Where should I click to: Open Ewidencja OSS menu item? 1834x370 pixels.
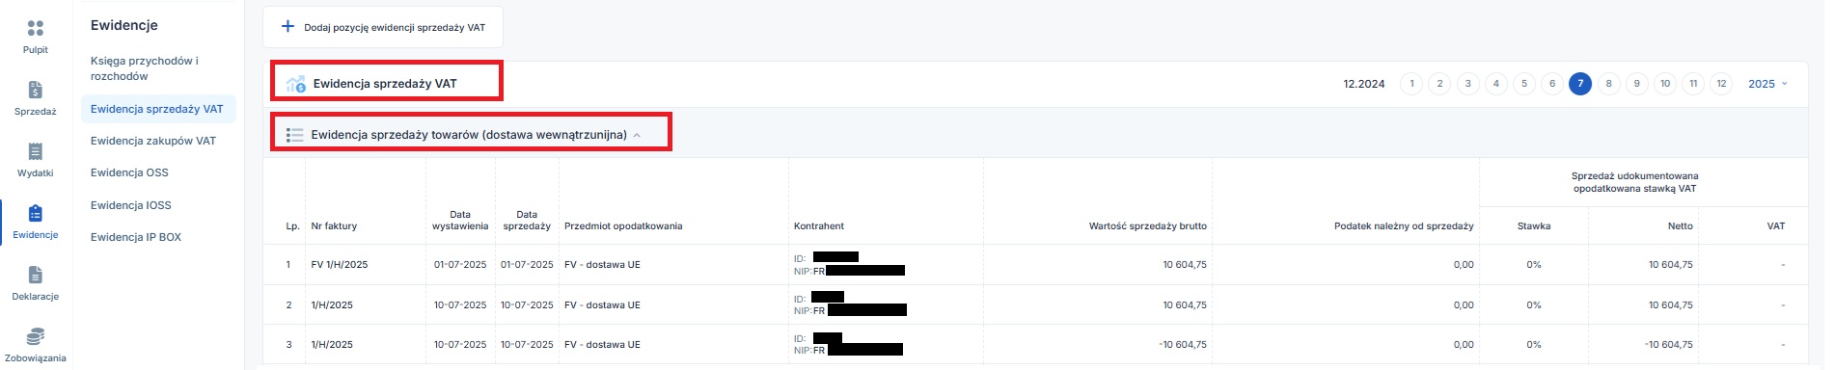(x=129, y=172)
